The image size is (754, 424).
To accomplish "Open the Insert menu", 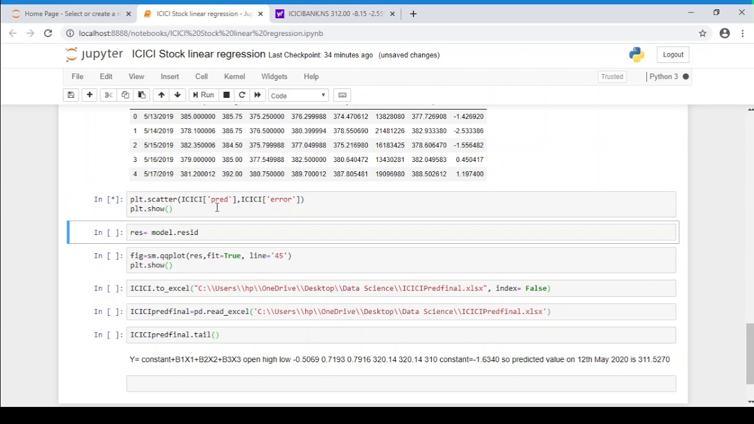I will pyautogui.click(x=170, y=77).
